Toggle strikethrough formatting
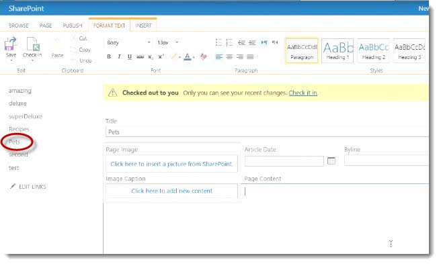The height and width of the screenshot is (264, 439). pyautogui.click(x=140, y=57)
